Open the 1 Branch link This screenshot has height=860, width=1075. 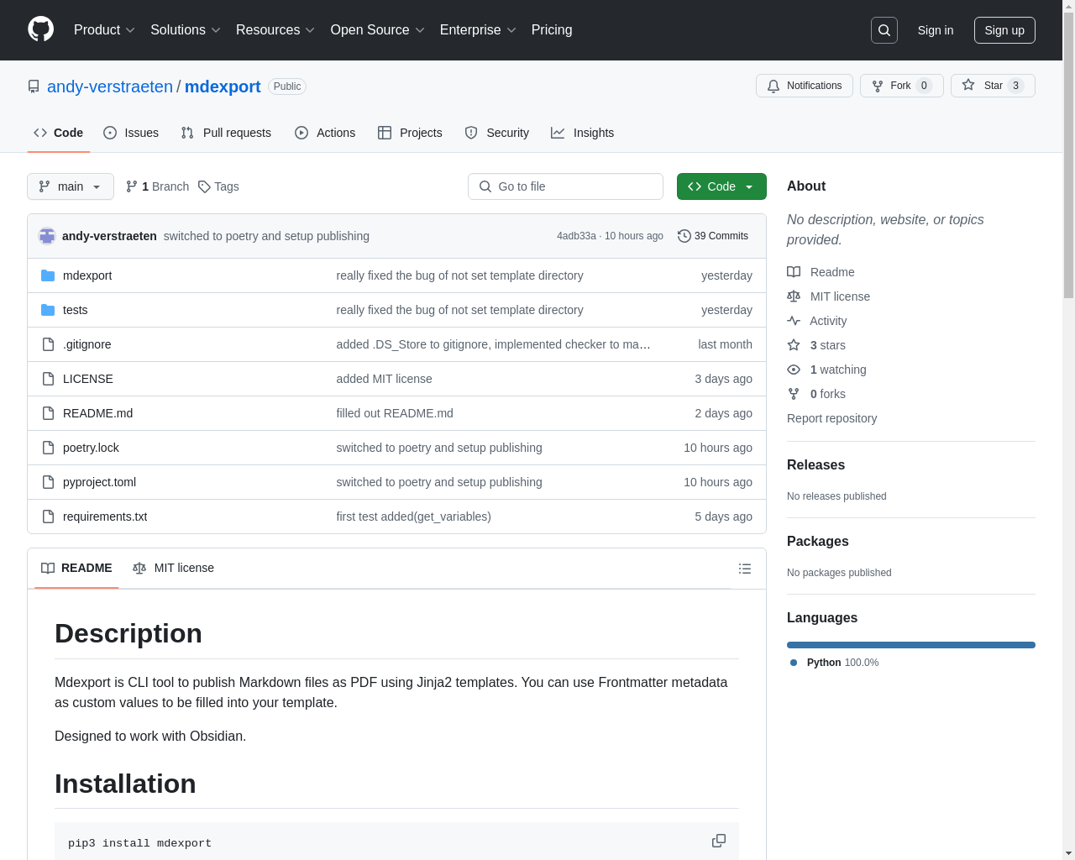tap(157, 186)
